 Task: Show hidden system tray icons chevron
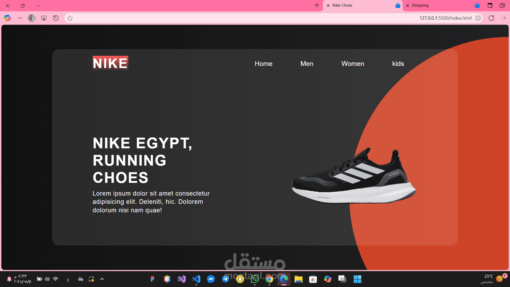point(102,279)
